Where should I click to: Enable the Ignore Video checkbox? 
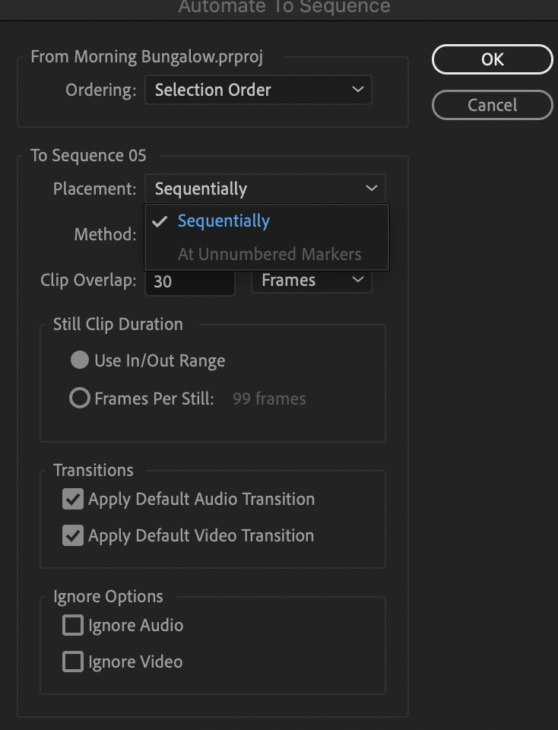click(x=72, y=662)
